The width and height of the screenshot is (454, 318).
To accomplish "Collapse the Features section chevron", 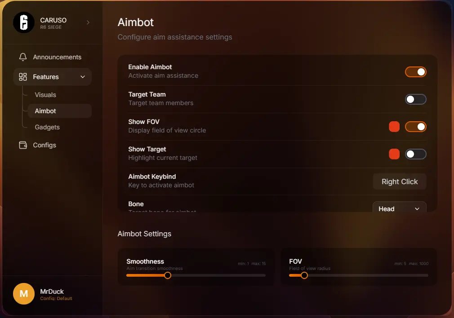I will (x=83, y=77).
